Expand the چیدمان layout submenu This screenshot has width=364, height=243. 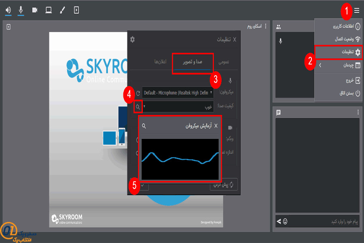(338, 65)
